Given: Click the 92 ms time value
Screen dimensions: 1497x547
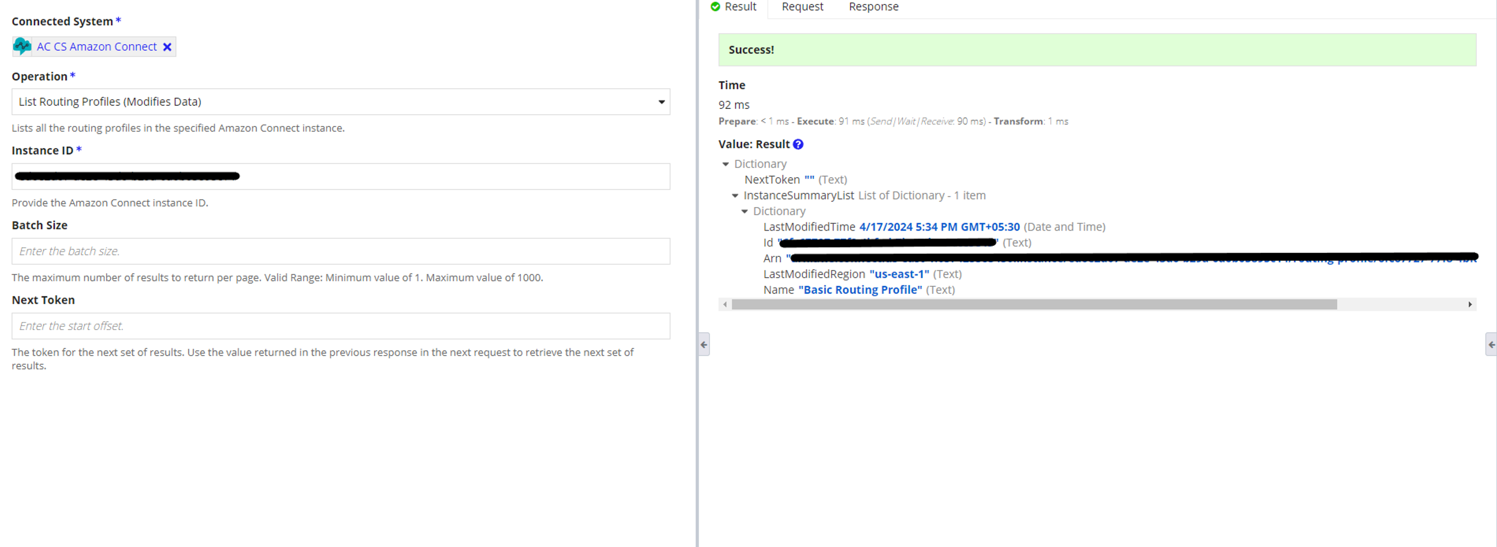Looking at the screenshot, I should pyautogui.click(x=734, y=105).
